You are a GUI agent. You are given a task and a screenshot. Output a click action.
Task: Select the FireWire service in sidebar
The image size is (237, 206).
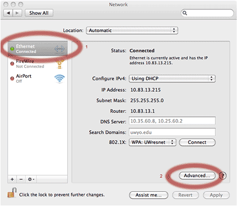(x=38, y=64)
